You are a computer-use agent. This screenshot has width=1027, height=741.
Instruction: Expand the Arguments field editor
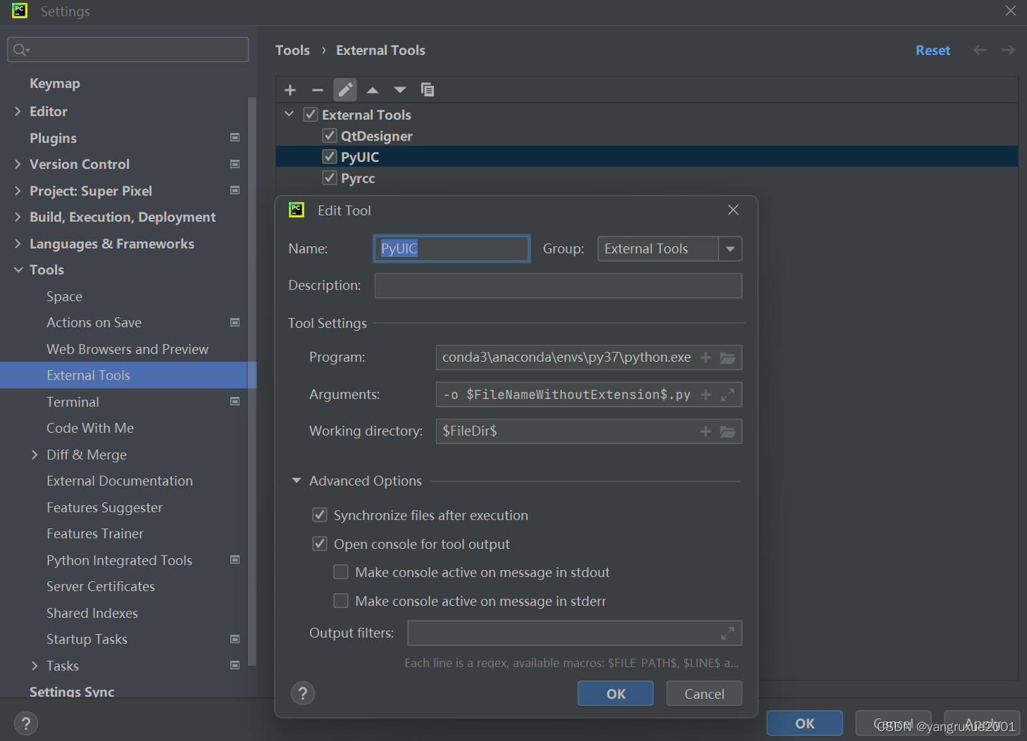coord(728,395)
